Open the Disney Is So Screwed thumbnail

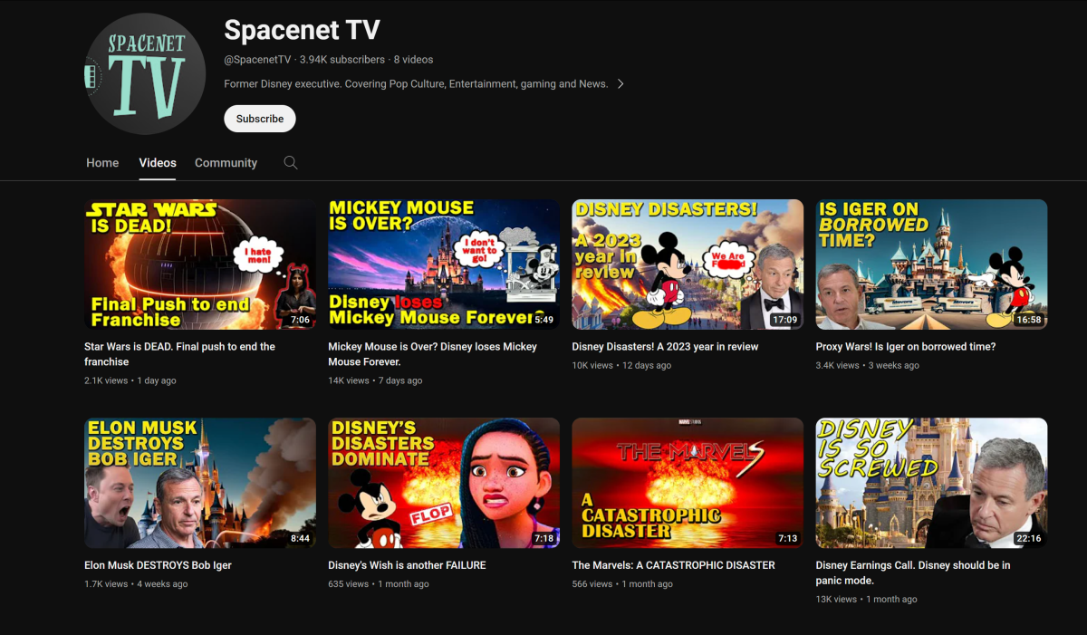(931, 483)
